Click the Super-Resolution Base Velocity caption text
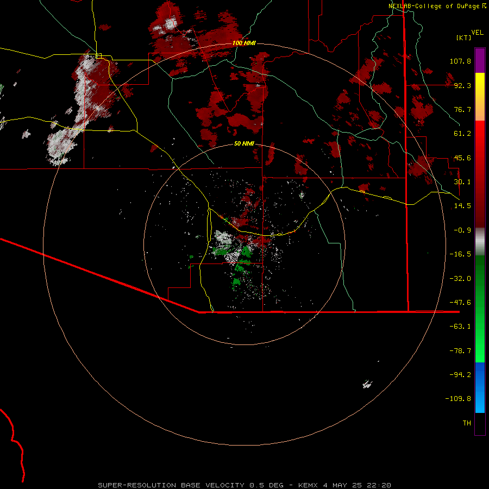The image size is (489, 489). (244, 485)
